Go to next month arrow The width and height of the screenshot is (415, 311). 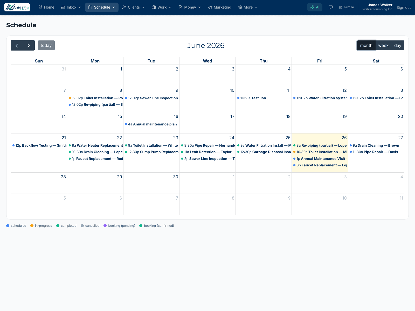tap(29, 45)
